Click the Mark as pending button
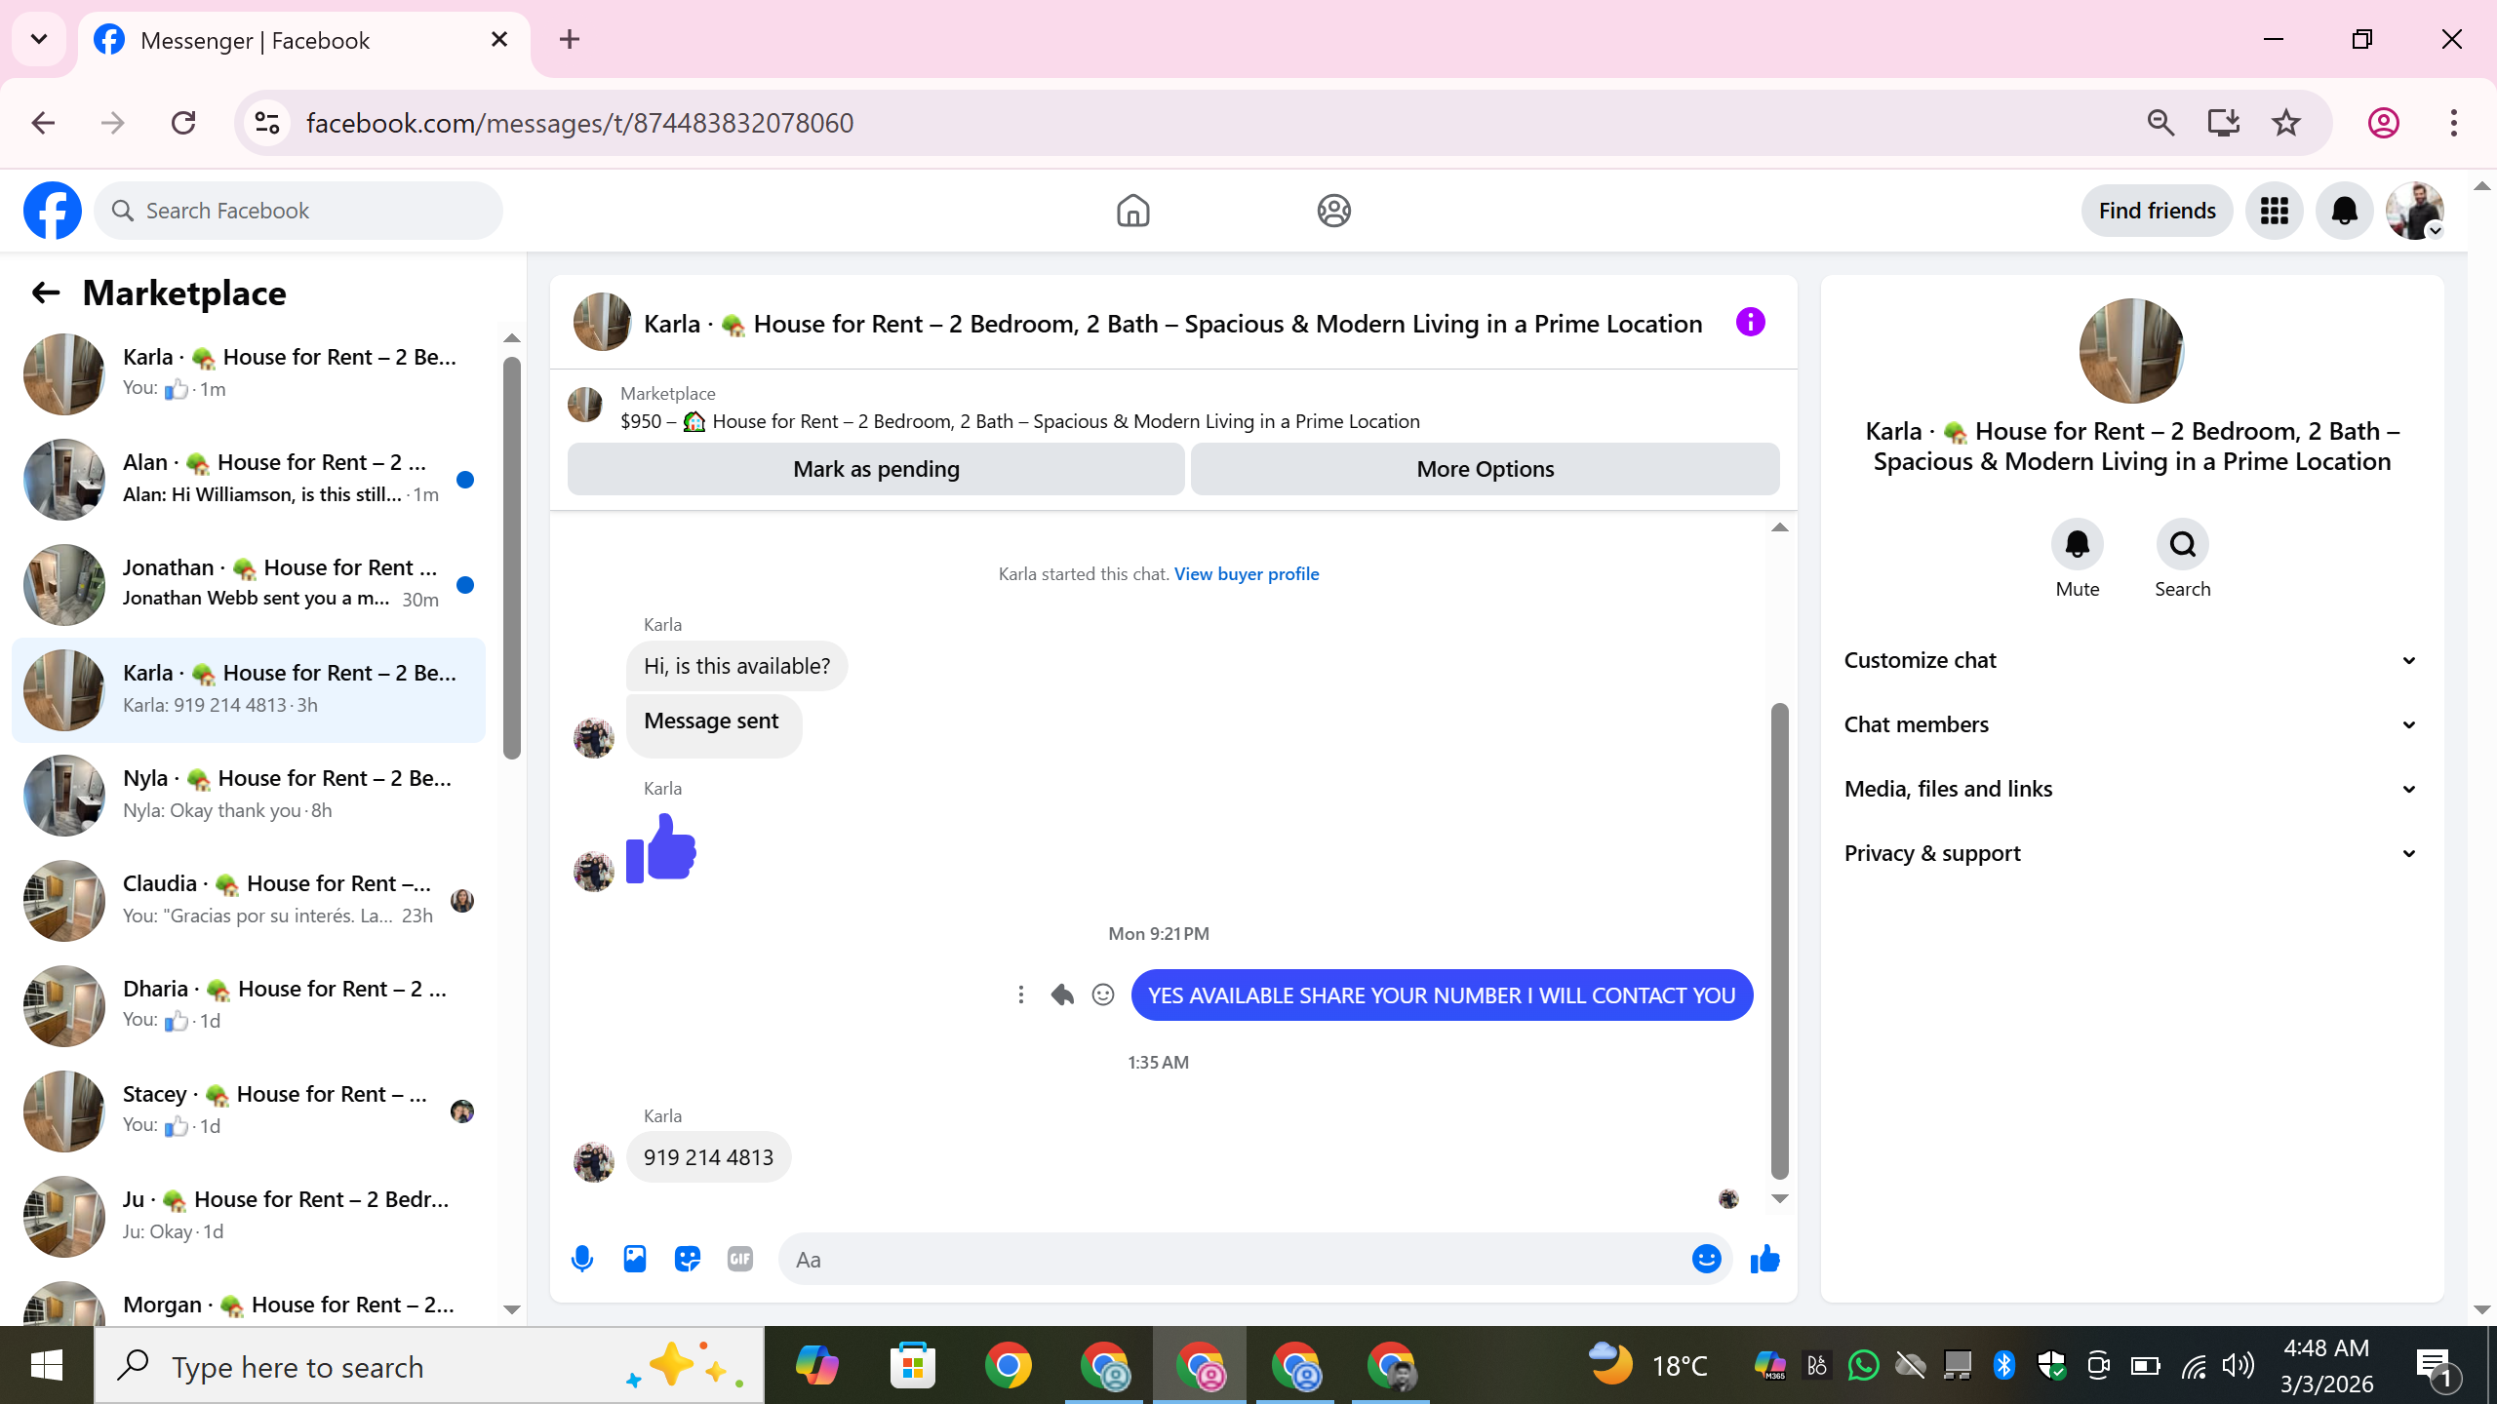The height and width of the screenshot is (1404, 2497). click(x=876, y=469)
